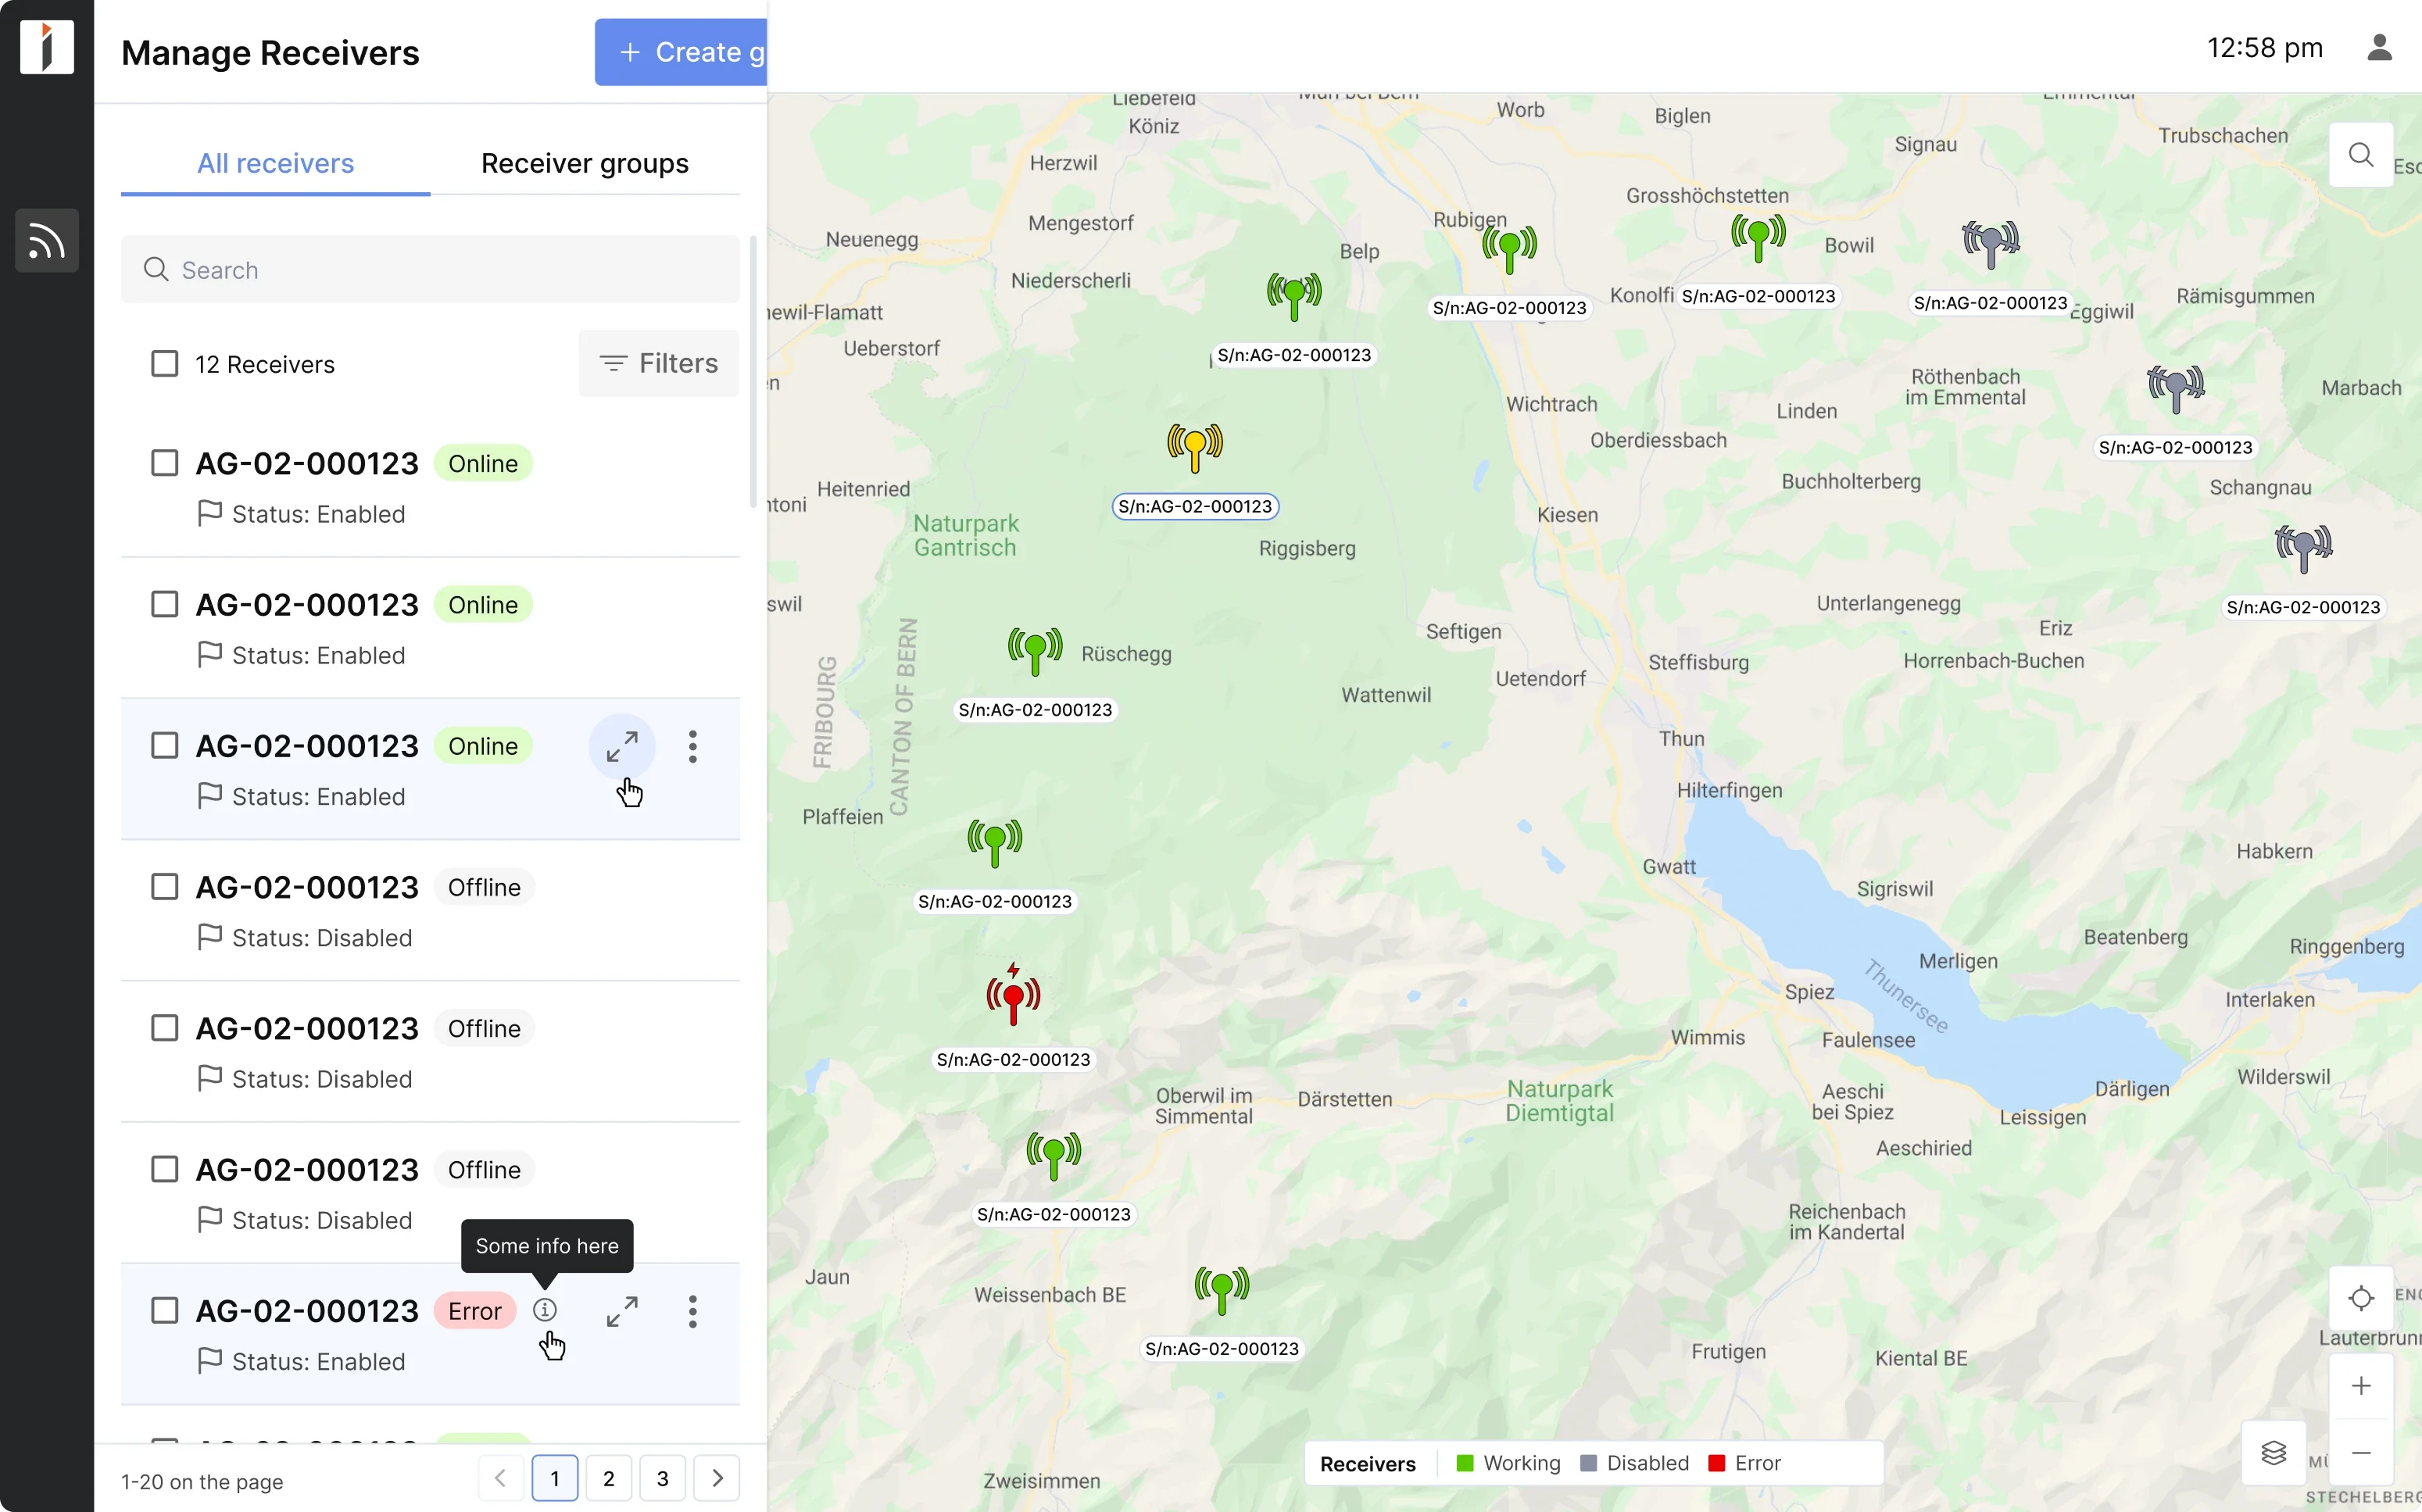Center map on current location
Viewport: 2422px width, 1512px height.
2361,1298
